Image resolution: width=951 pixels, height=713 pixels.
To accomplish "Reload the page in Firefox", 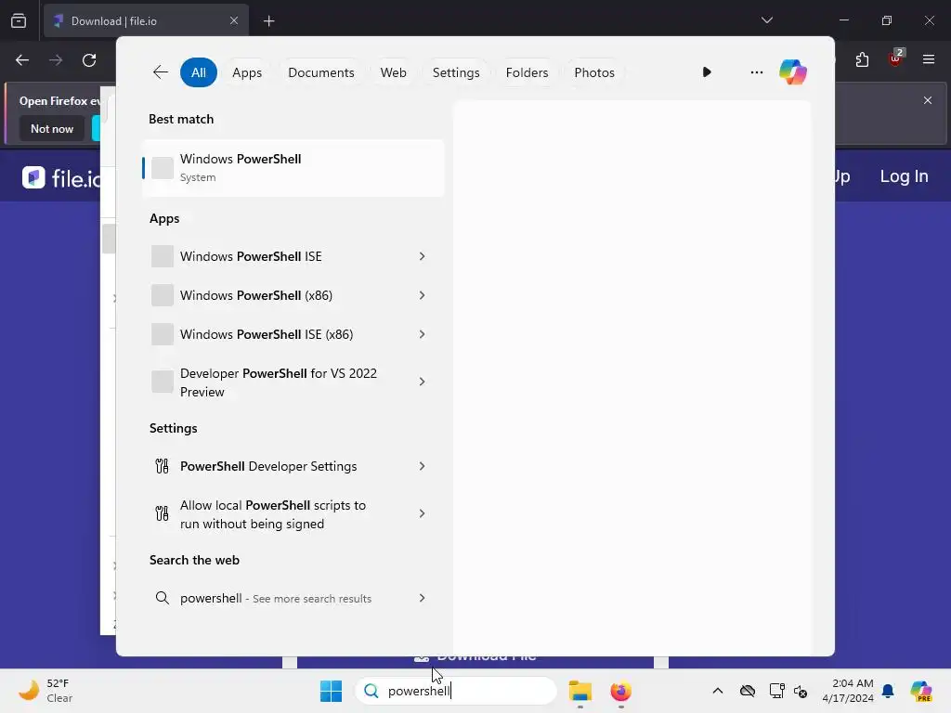I will tap(89, 60).
